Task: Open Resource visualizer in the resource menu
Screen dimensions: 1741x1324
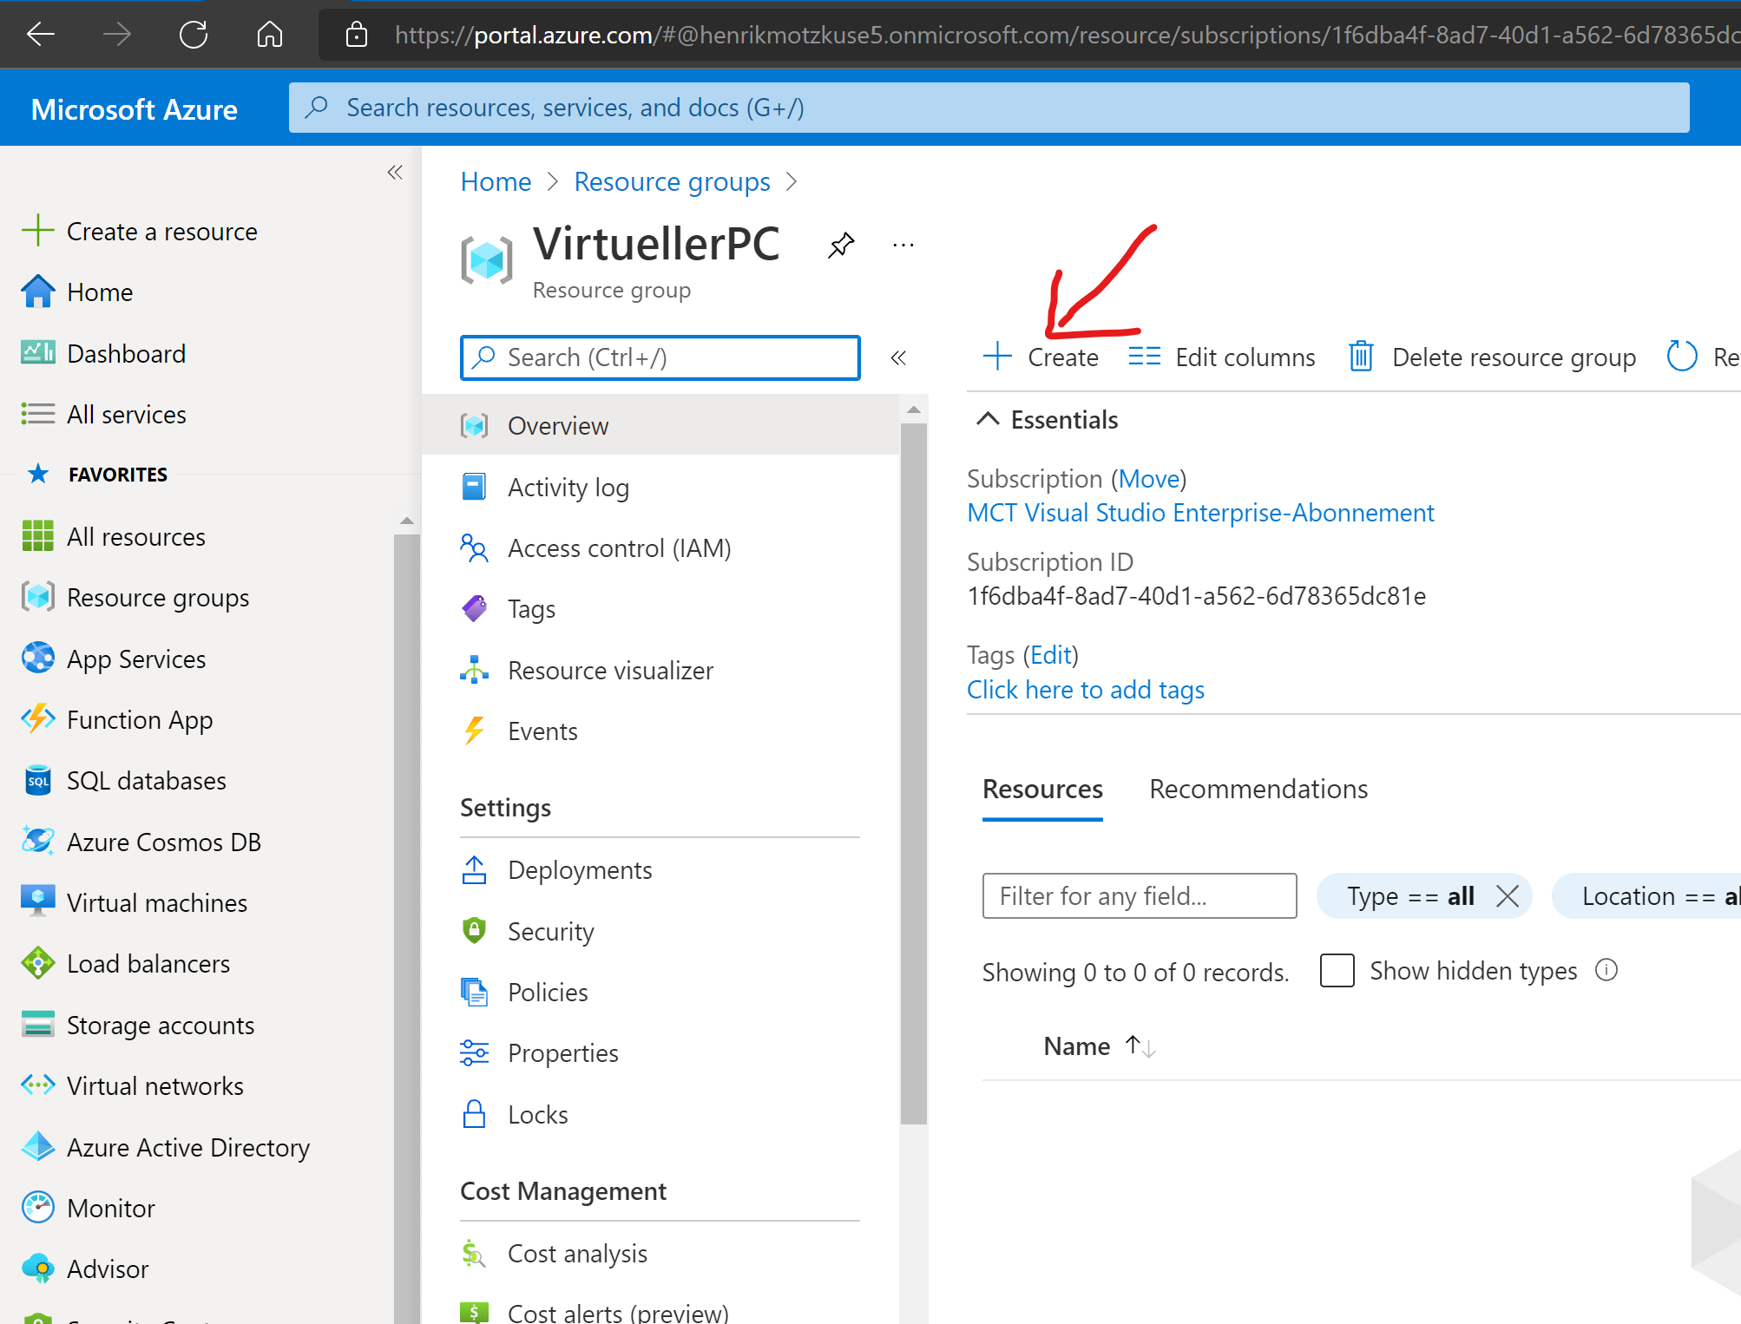Action: click(x=609, y=671)
